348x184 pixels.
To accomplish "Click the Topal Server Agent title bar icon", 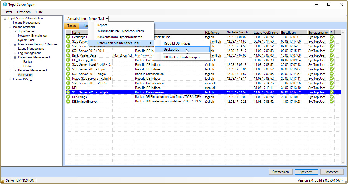I will point(5,5).
